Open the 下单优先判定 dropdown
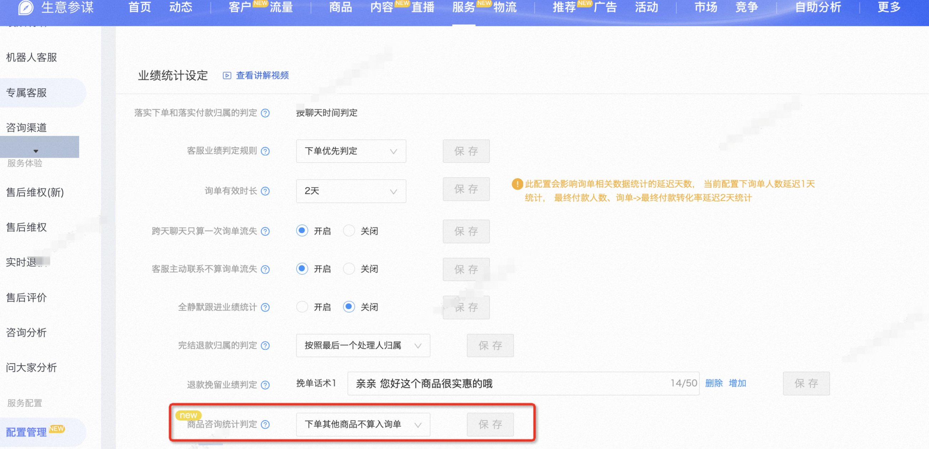Screen dimensions: 929x449 pos(351,151)
